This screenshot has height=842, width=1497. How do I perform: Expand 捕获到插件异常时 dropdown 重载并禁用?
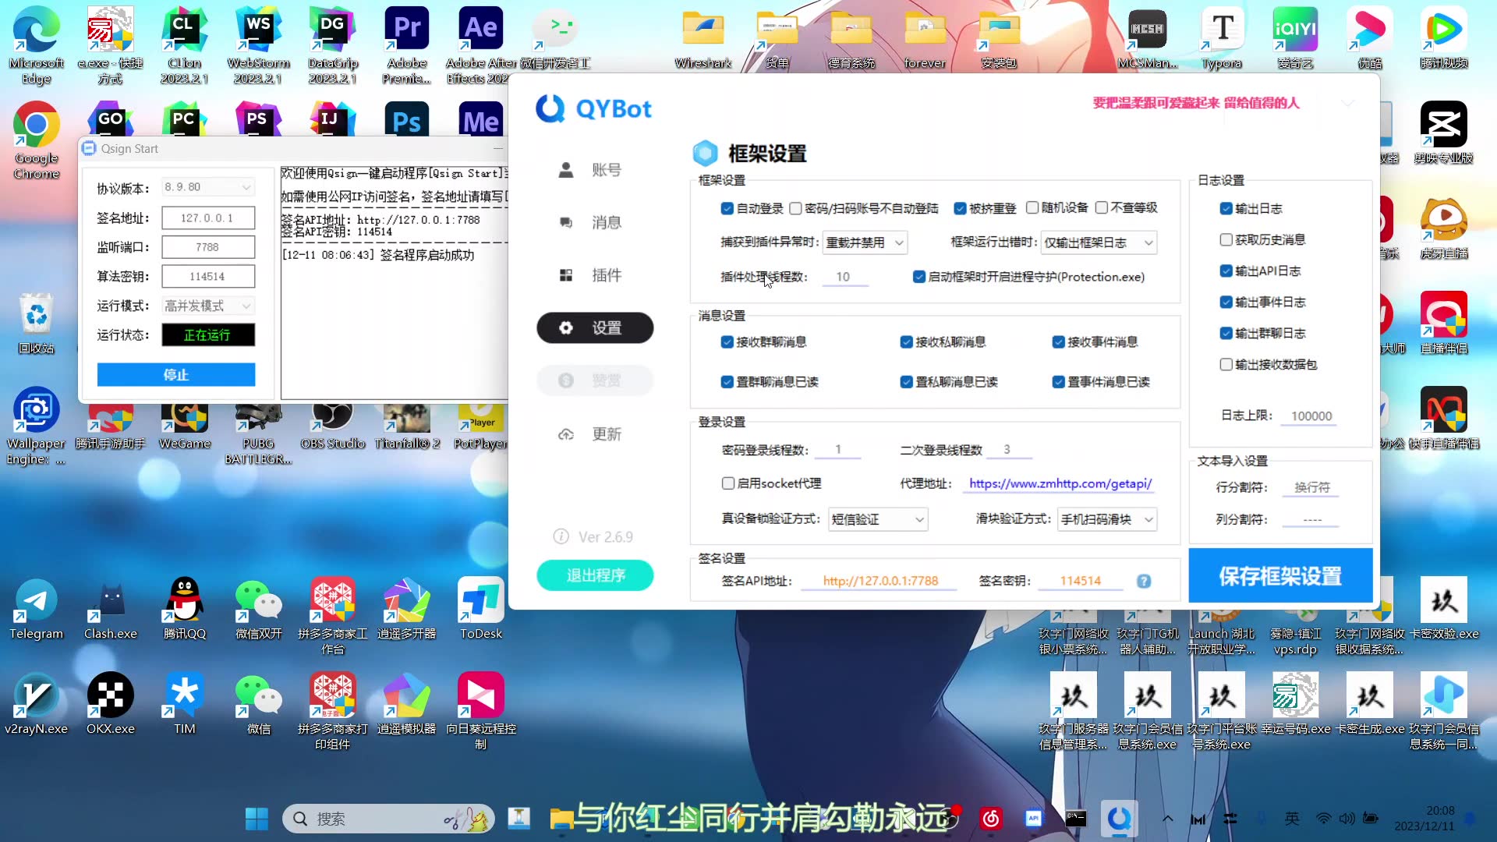tap(865, 242)
